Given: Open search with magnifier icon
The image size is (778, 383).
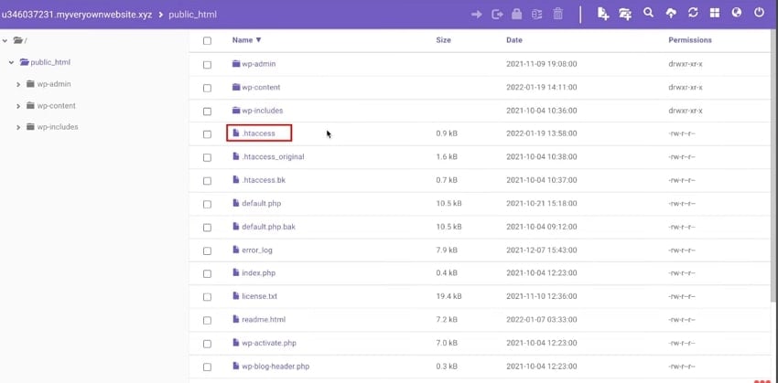Looking at the screenshot, I should tap(648, 13).
